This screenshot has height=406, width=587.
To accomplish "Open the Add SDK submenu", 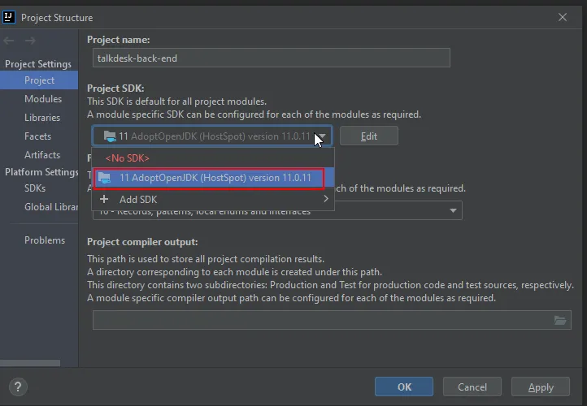I will coord(213,199).
